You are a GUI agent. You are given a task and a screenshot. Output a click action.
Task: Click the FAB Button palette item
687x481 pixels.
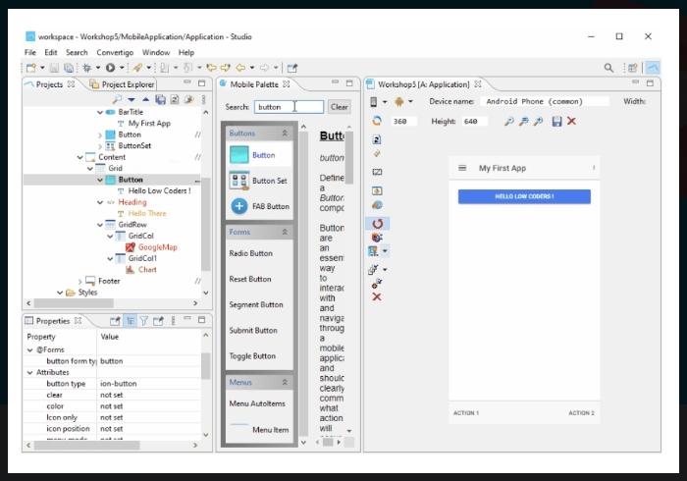[x=259, y=206]
